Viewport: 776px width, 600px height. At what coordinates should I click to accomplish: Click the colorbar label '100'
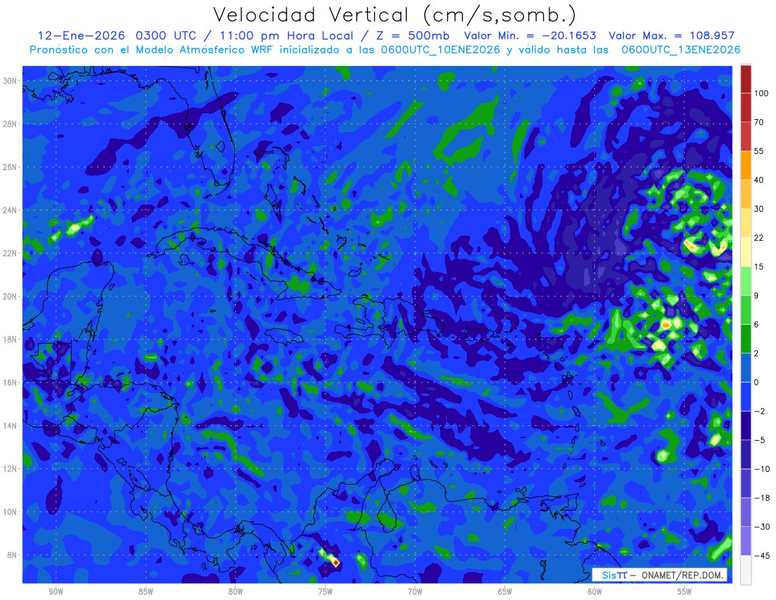pos(761,93)
